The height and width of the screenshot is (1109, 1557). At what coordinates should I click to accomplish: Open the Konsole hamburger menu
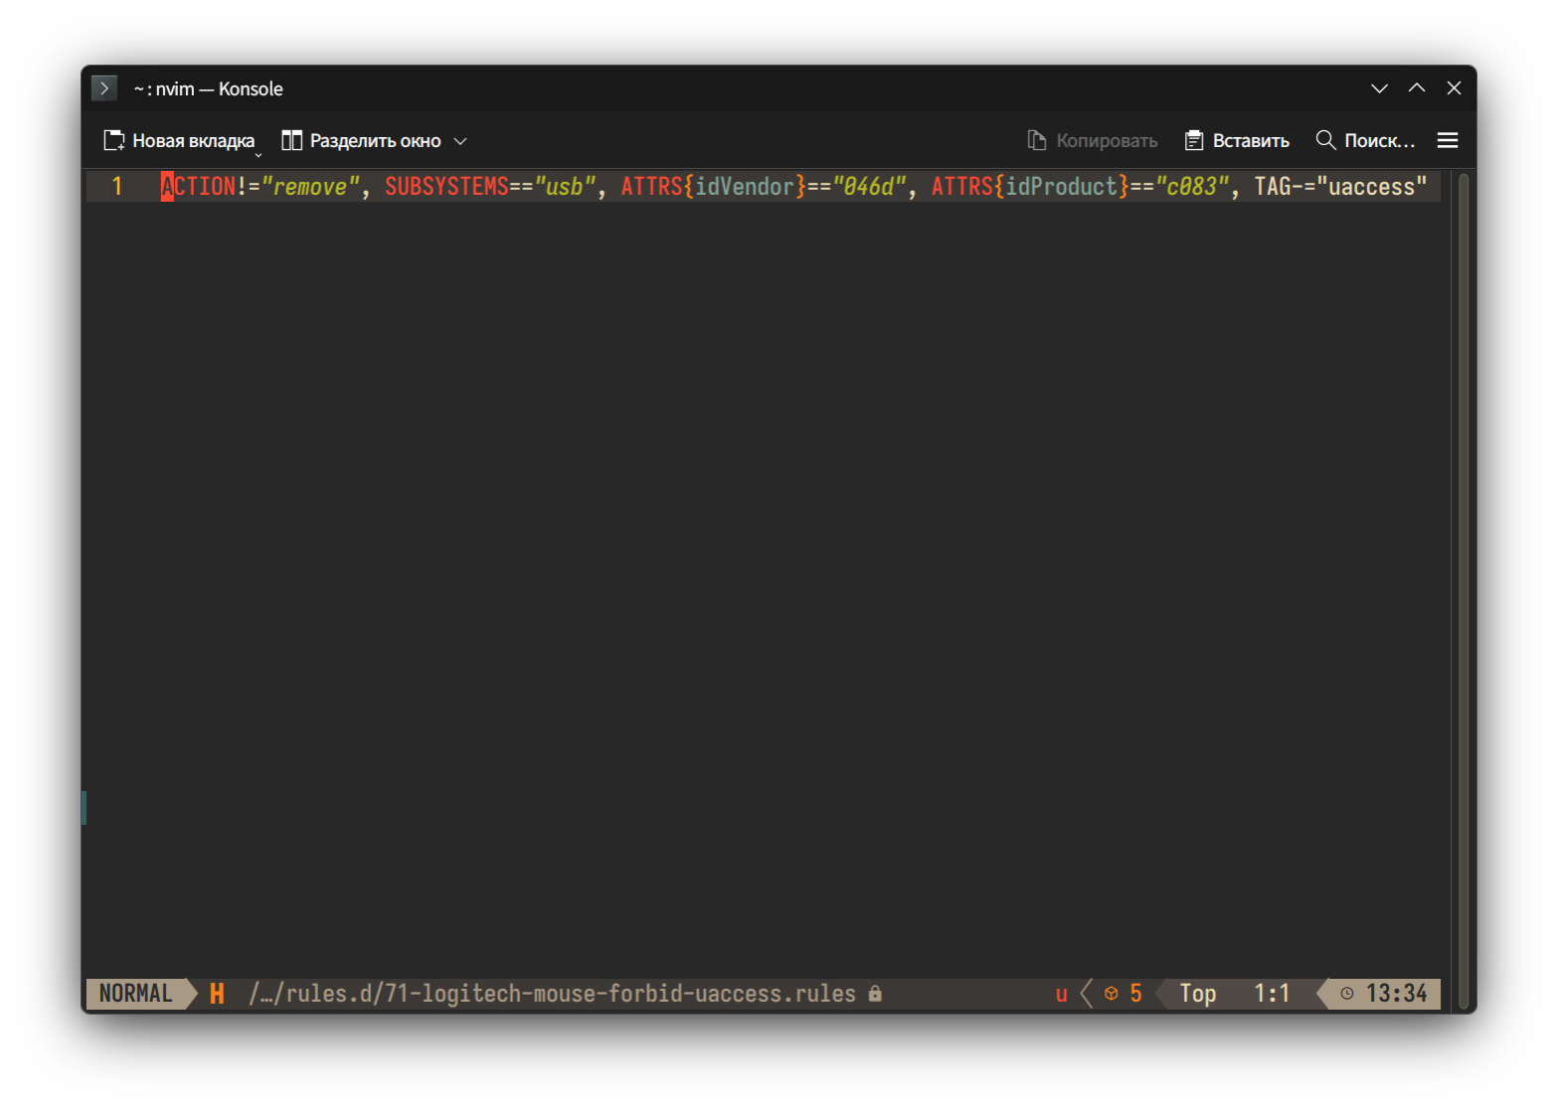click(x=1448, y=141)
